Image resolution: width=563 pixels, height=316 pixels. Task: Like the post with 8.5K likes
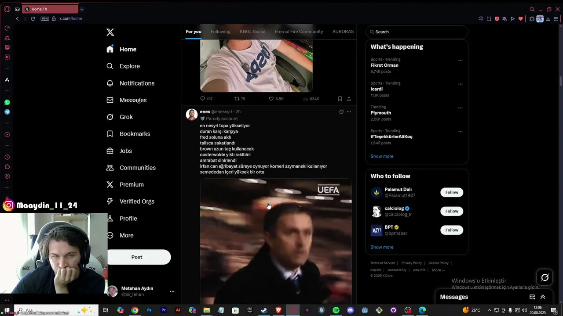[x=276, y=99]
